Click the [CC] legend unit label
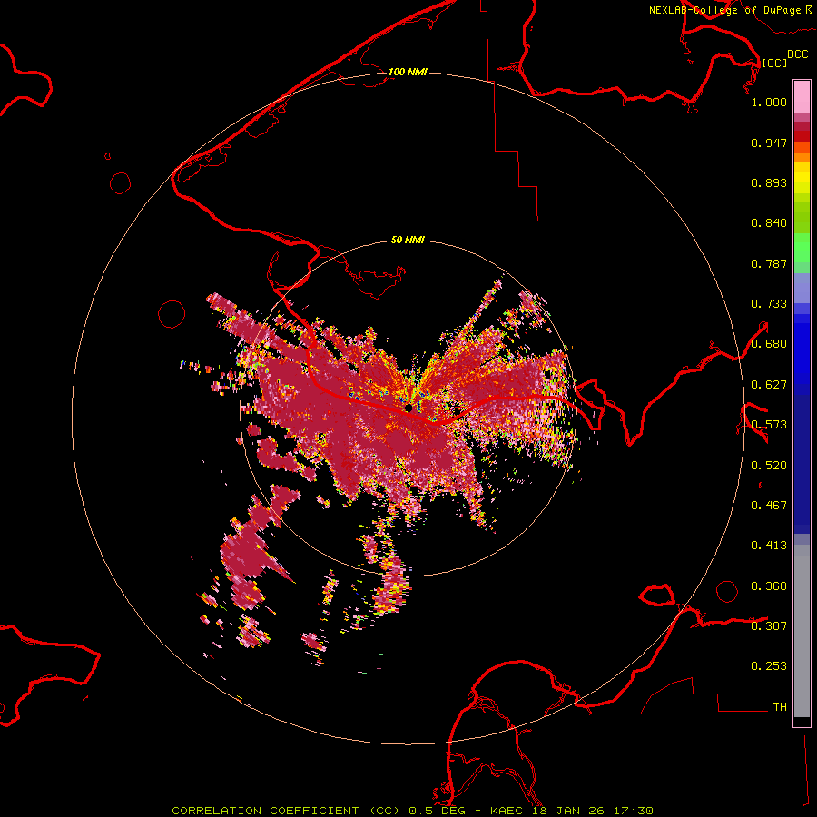817x817 pixels. point(775,63)
